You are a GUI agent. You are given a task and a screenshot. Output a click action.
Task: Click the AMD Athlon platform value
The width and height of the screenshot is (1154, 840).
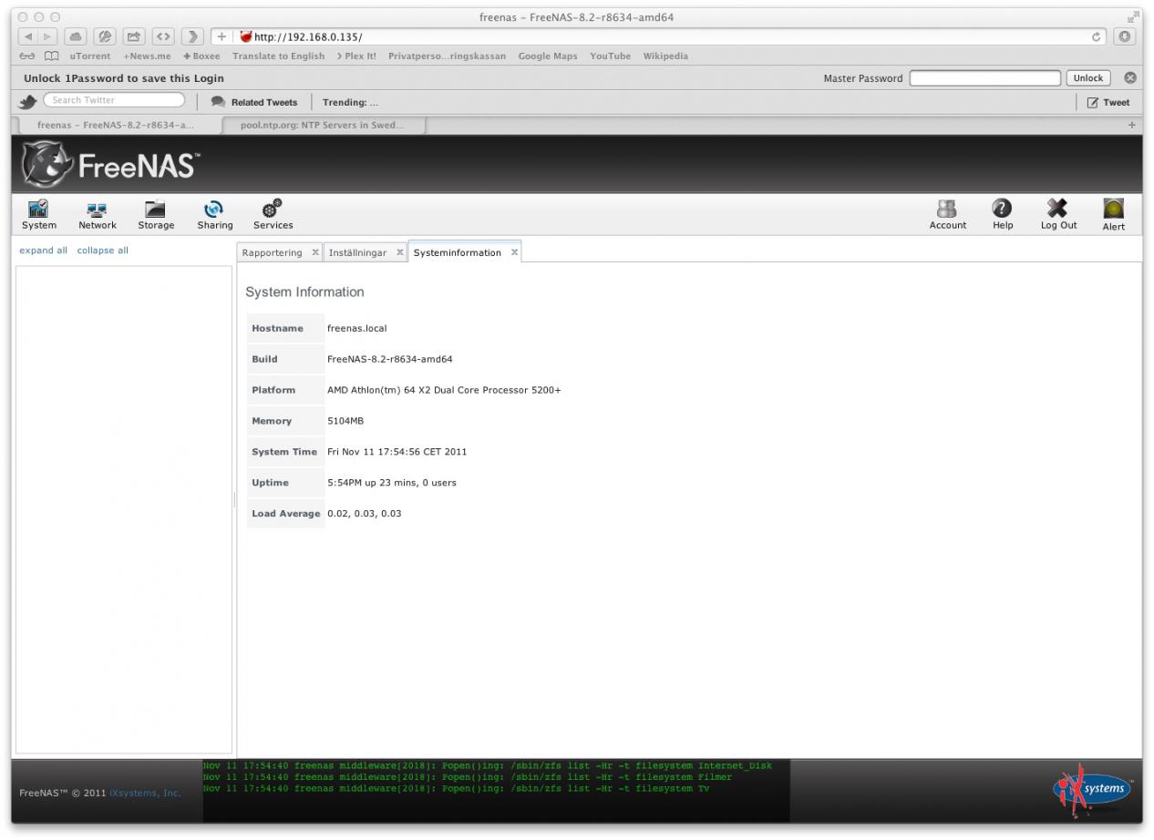[444, 390]
